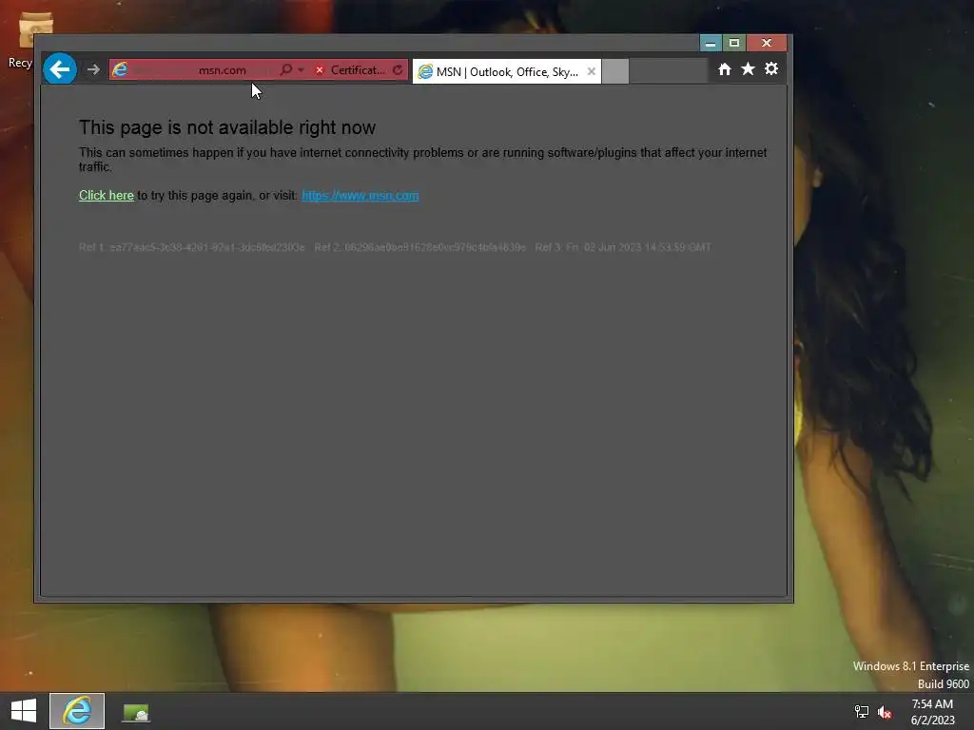Viewport: 974px width, 730px height.
Task: Open the address bar autocomplete dropdown arrow
Action: pyautogui.click(x=301, y=69)
